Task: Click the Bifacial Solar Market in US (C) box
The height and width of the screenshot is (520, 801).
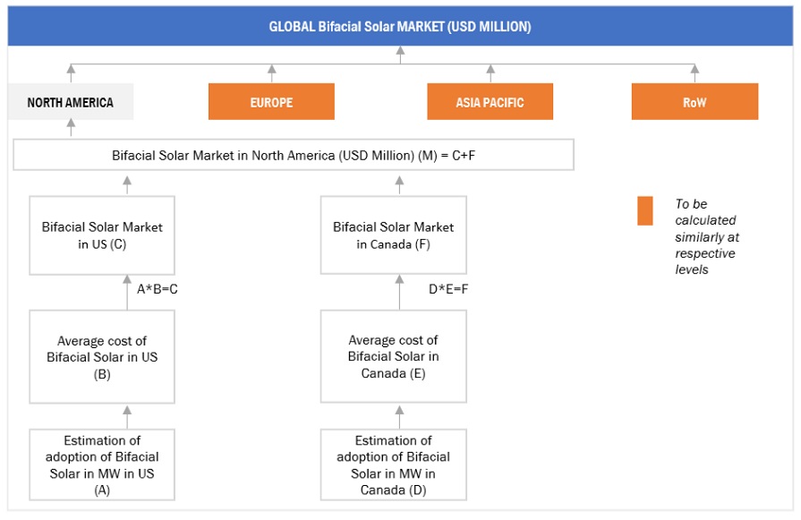Action: point(102,235)
